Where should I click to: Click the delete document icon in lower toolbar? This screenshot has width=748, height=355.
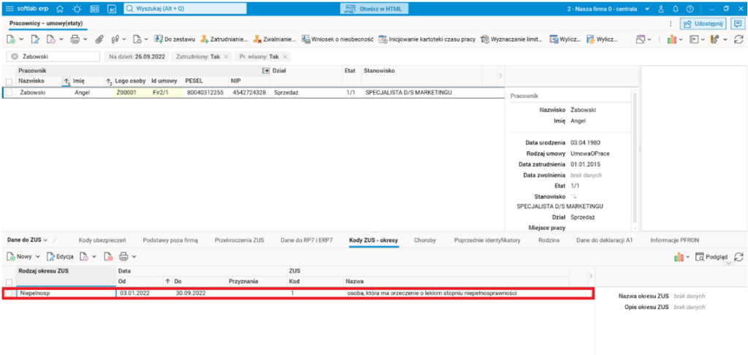[108, 256]
